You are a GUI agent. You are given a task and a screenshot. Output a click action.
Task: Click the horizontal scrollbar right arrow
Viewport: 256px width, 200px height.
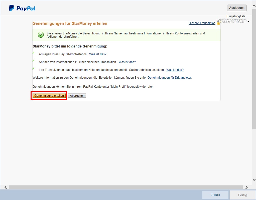(246, 187)
